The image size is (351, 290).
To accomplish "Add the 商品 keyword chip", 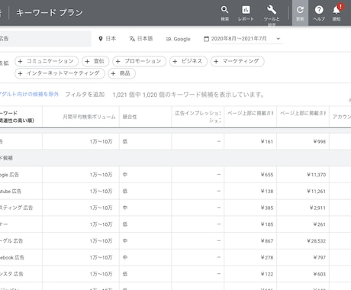I will [x=121, y=73].
